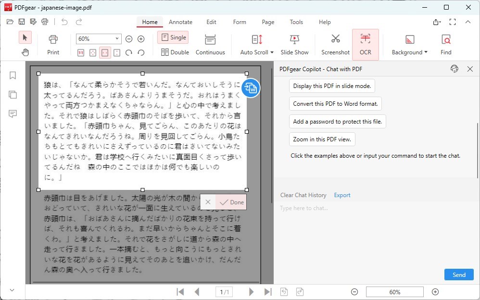Open the share dropdown
Viewport: 480px width, 300px height.
[x=437, y=22]
